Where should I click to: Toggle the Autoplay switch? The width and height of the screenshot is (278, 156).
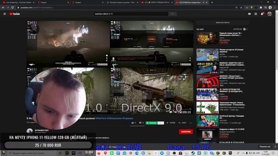point(245,29)
